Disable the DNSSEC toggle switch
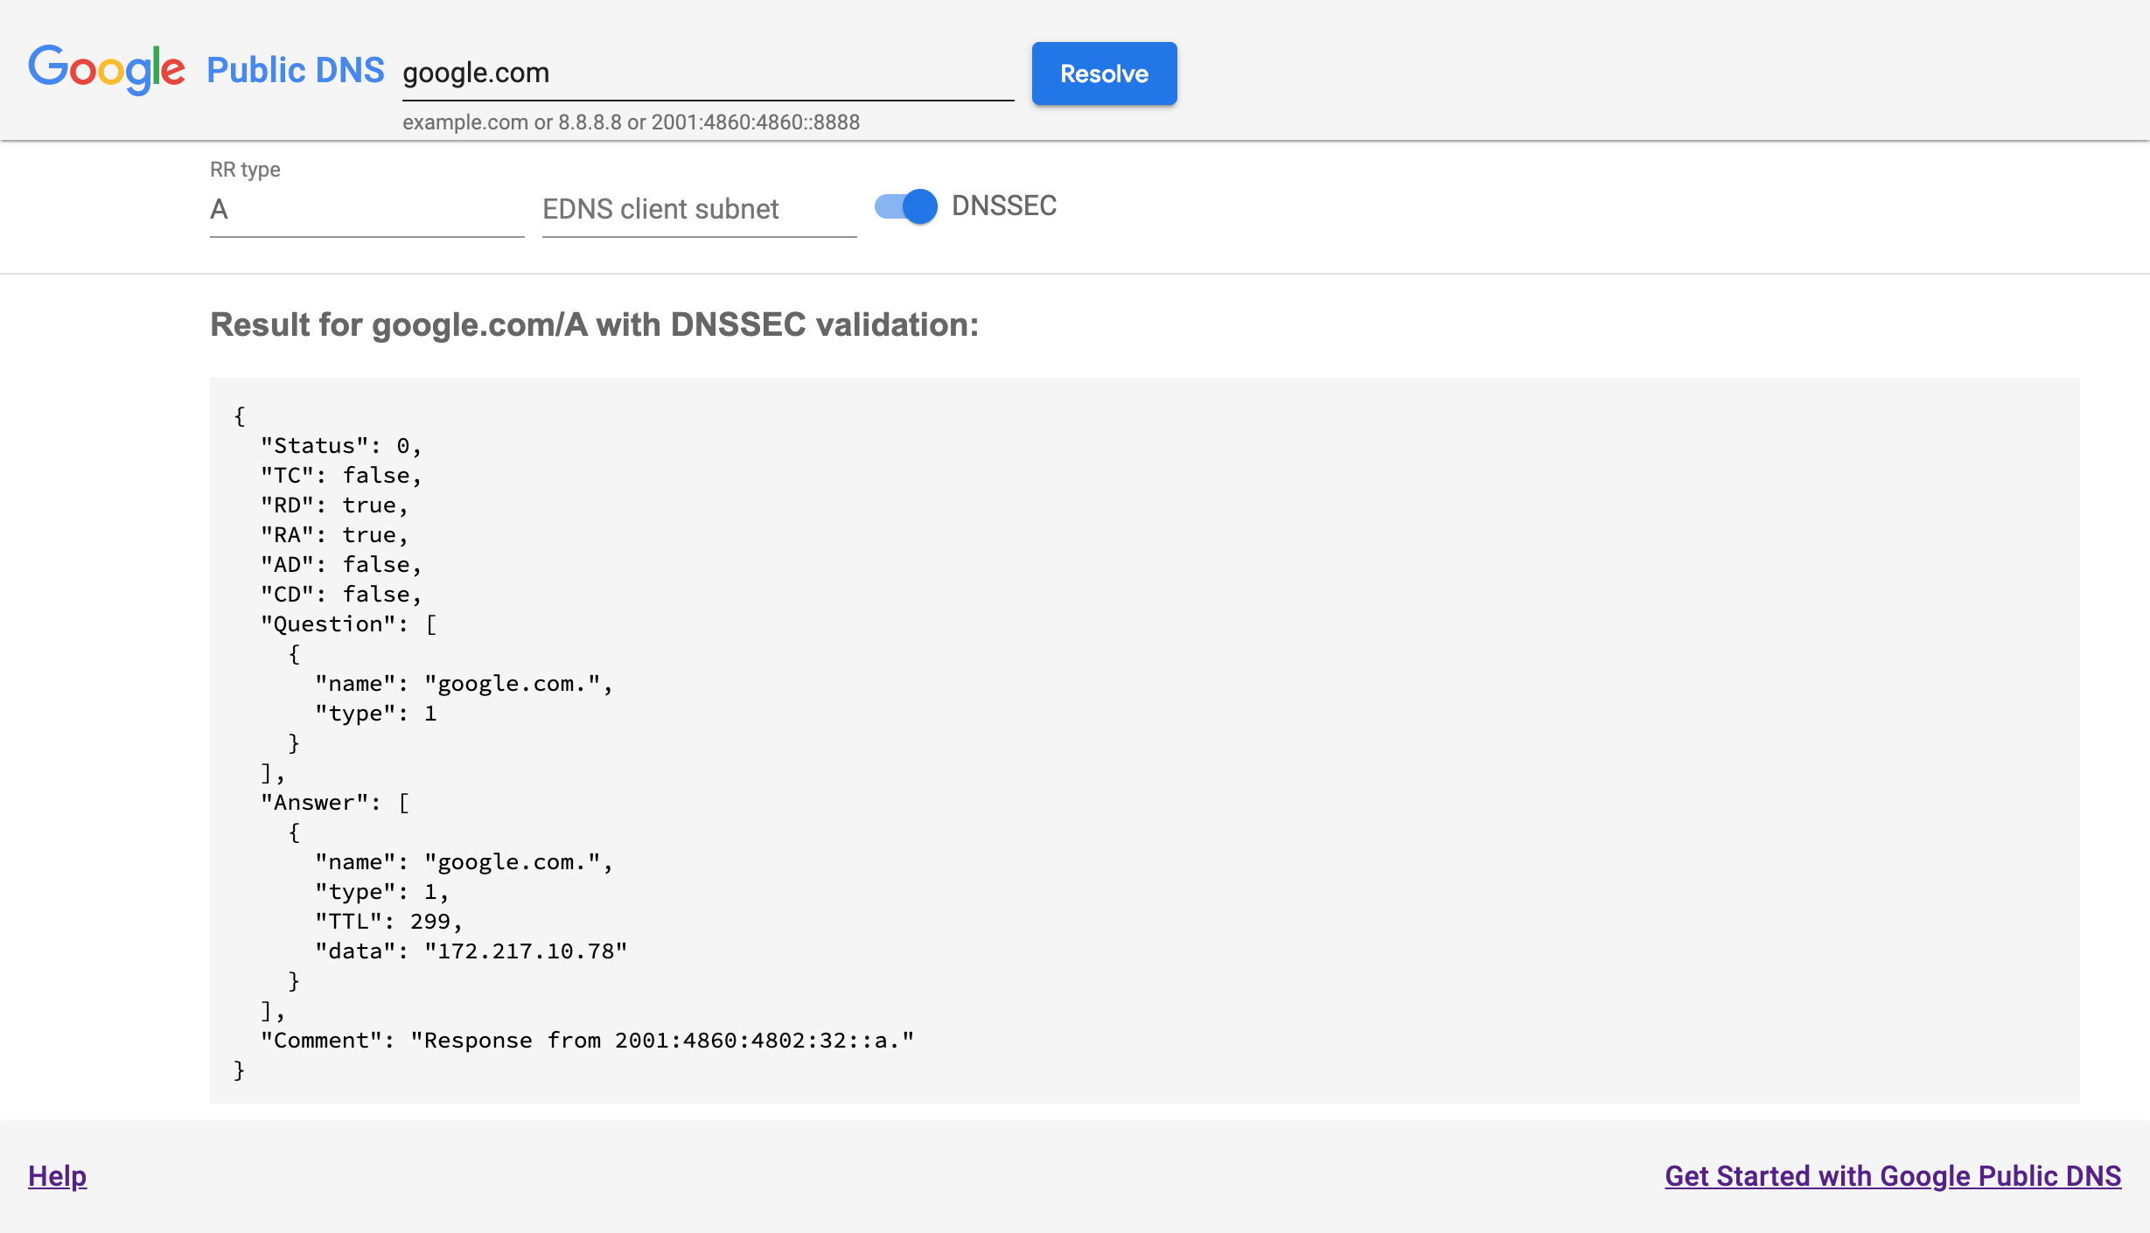Viewport: 2150px width, 1233px height. pyautogui.click(x=904, y=206)
